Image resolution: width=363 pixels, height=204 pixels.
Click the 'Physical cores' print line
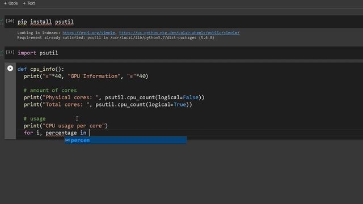114,97
